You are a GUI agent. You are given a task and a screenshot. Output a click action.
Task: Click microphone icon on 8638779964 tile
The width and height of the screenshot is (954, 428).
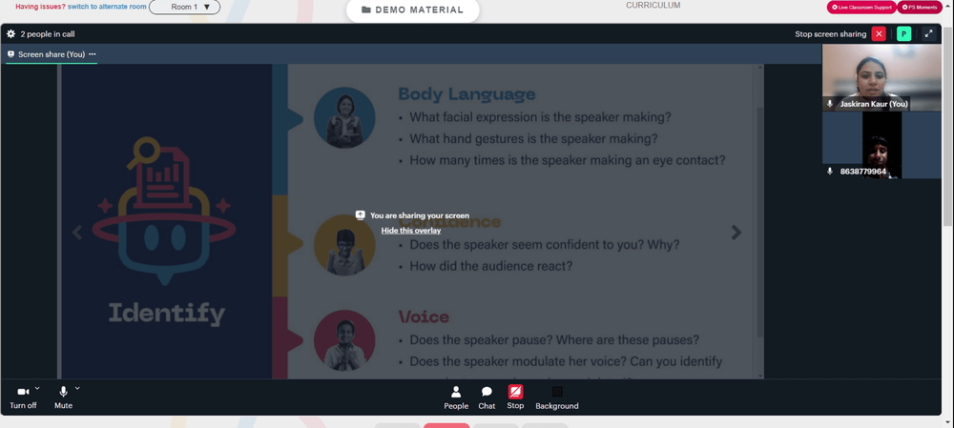click(x=830, y=172)
